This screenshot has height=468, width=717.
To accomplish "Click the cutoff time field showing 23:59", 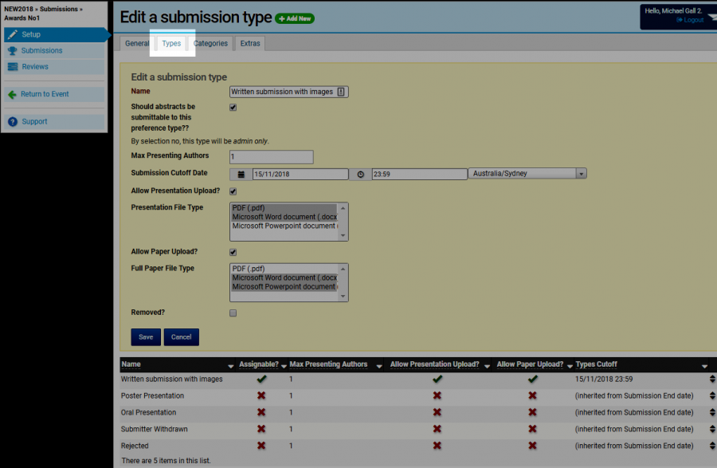I will coord(419,175).
